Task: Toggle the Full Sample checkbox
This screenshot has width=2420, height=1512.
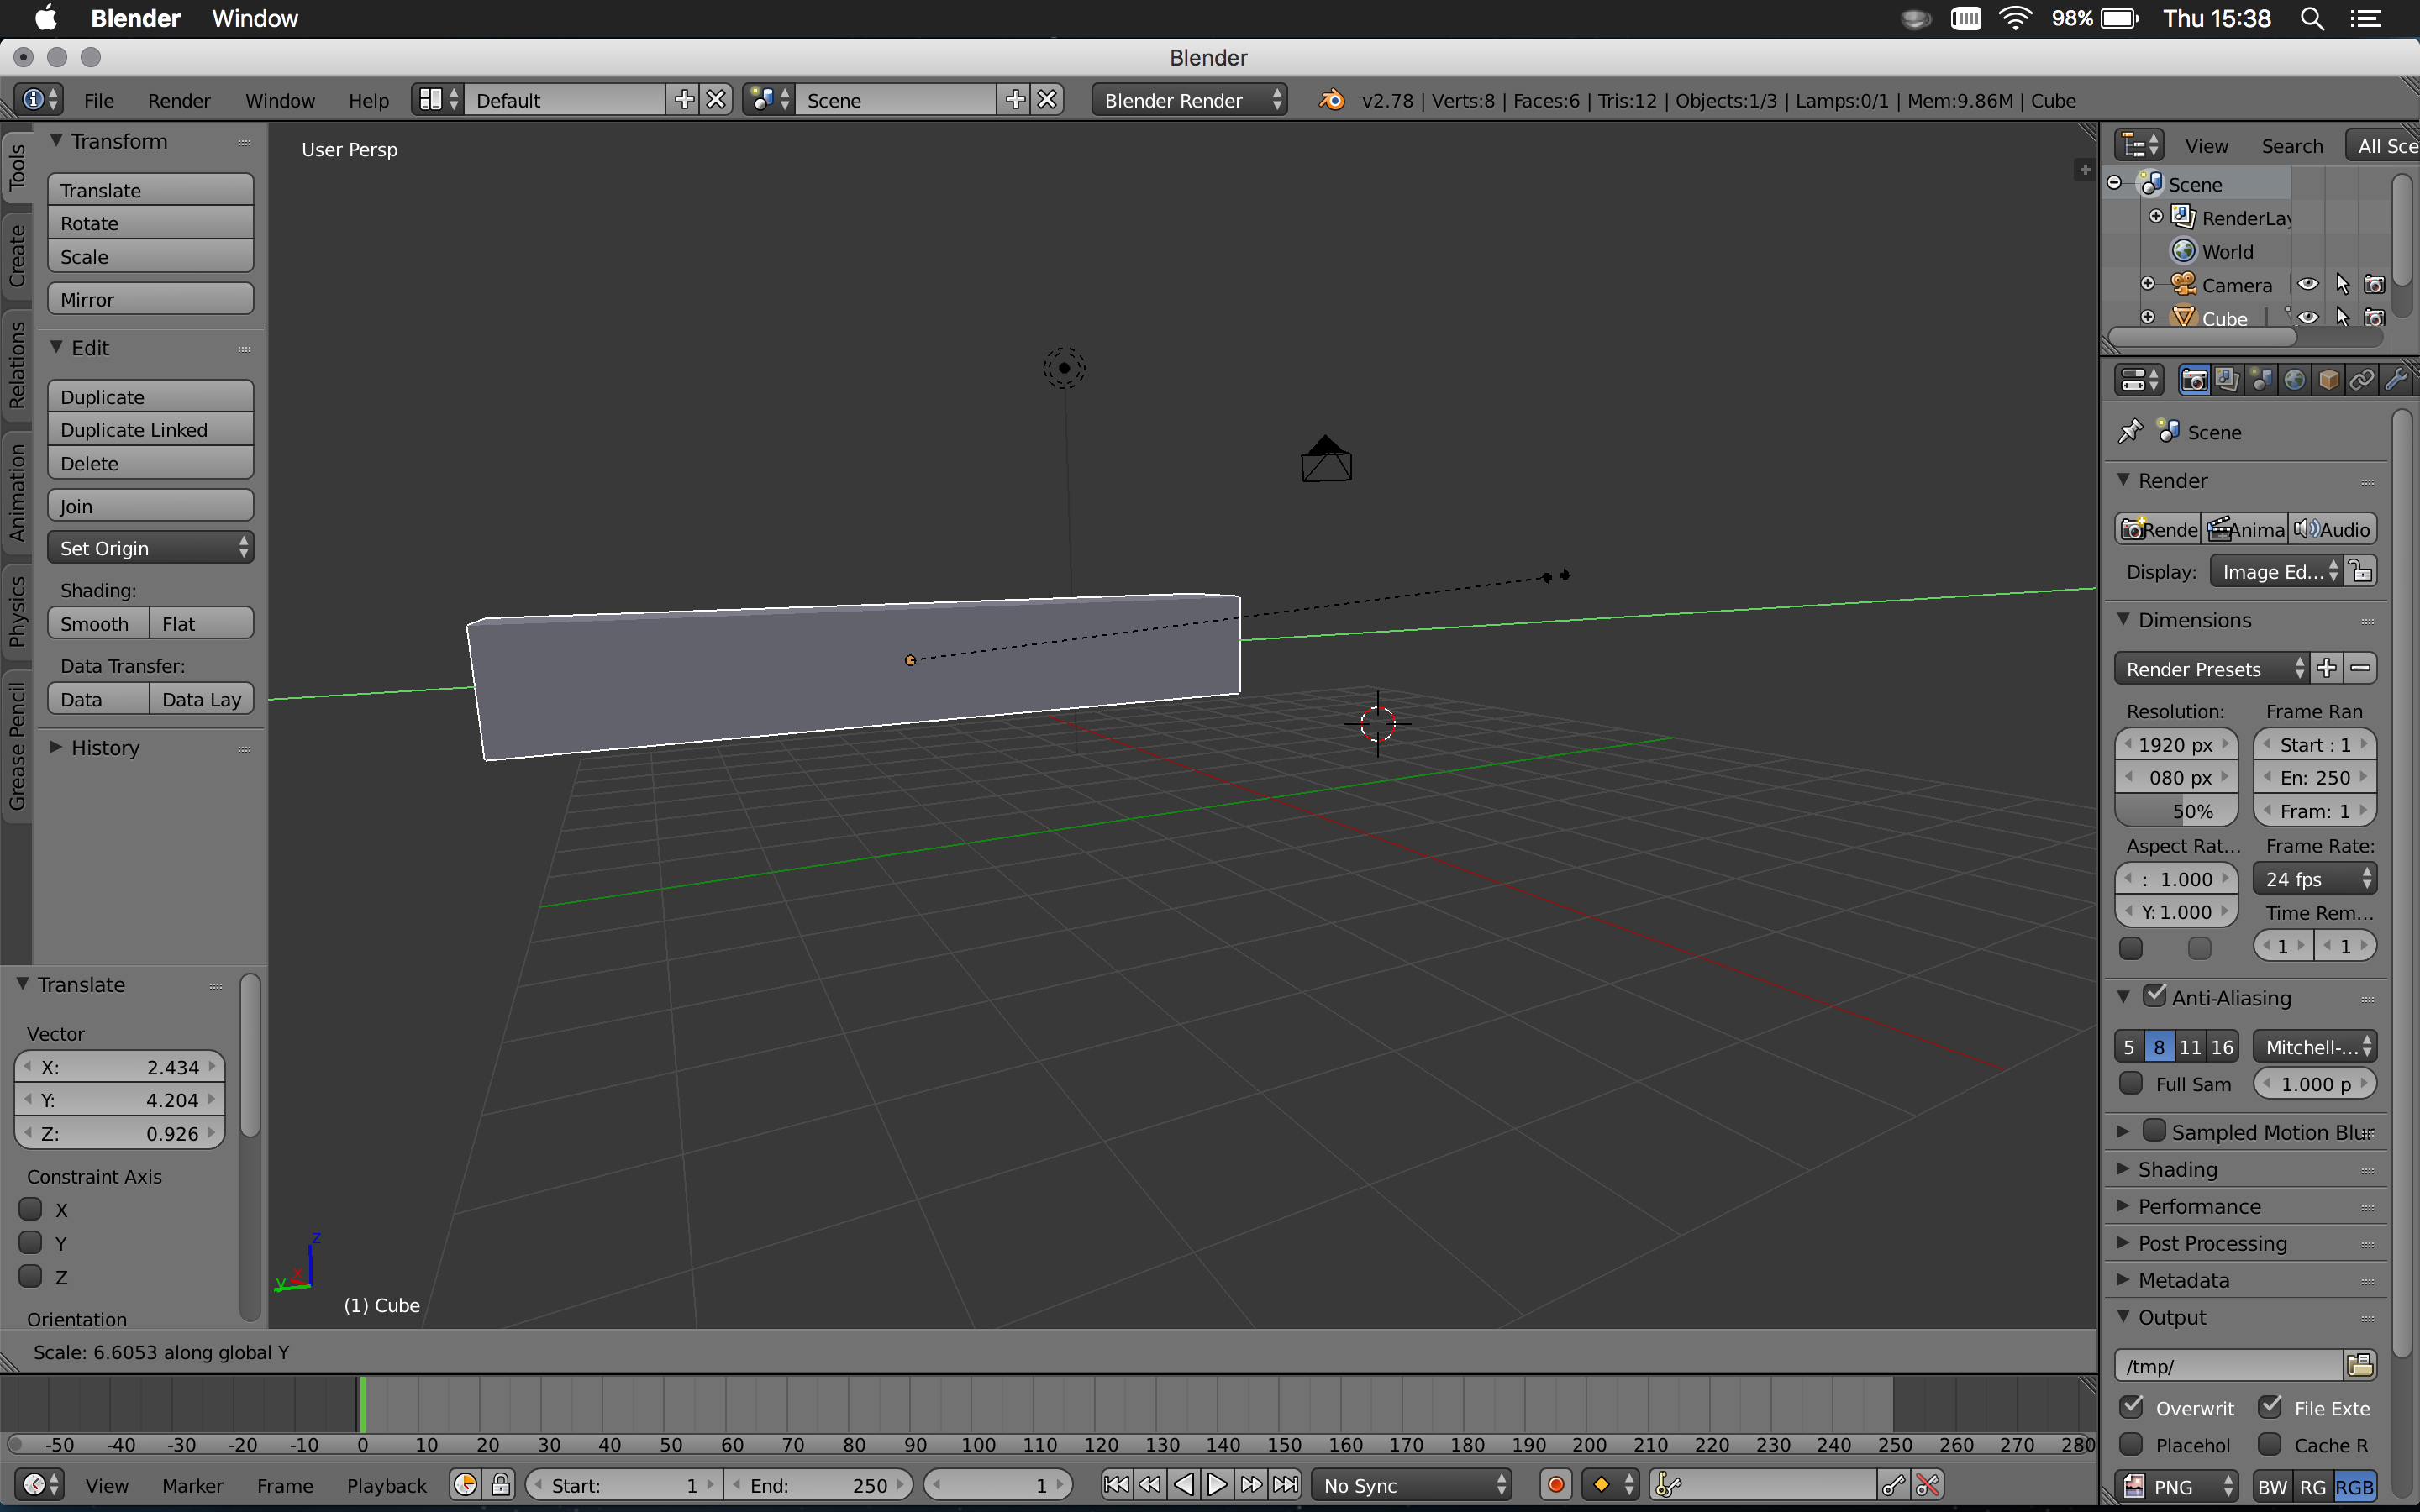Action: click(2131, 1083)
